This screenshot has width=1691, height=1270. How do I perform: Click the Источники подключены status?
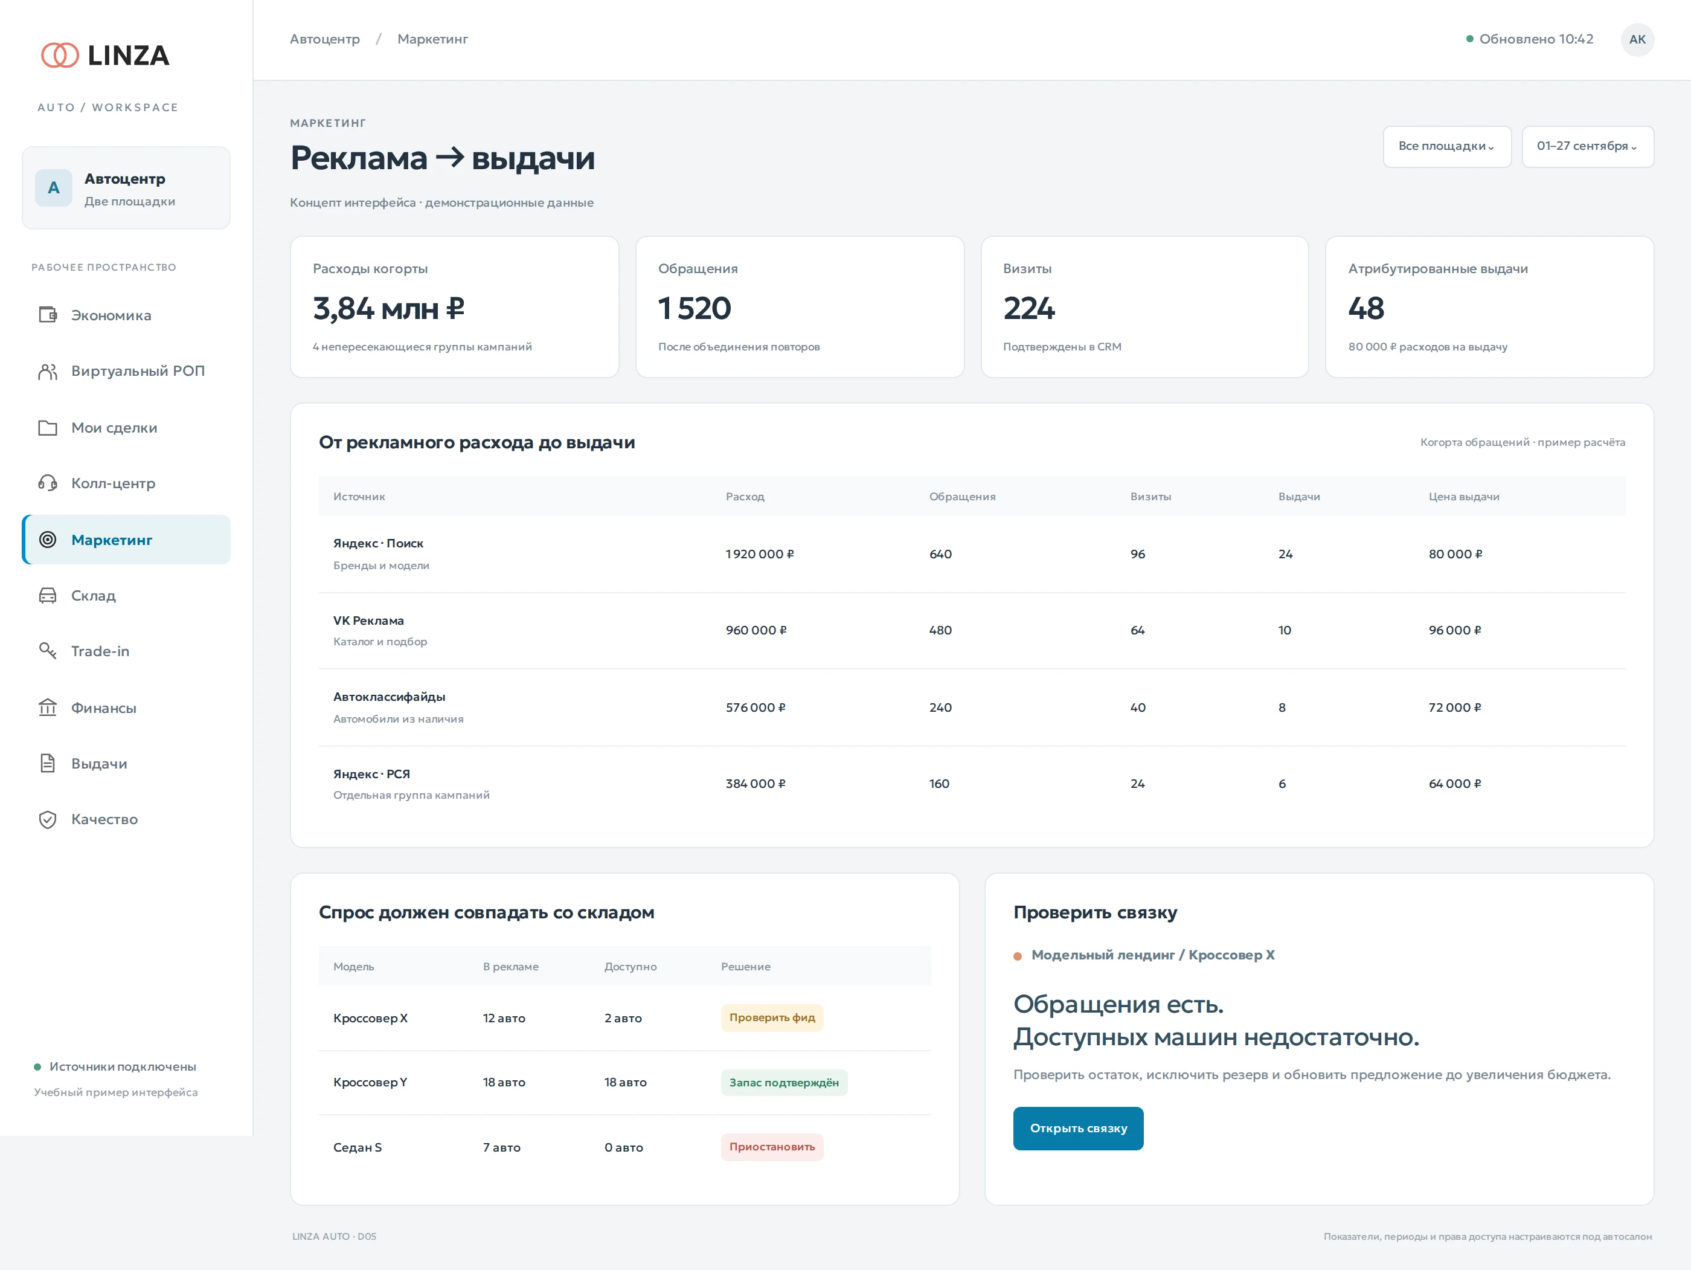tap(115, 1066)
